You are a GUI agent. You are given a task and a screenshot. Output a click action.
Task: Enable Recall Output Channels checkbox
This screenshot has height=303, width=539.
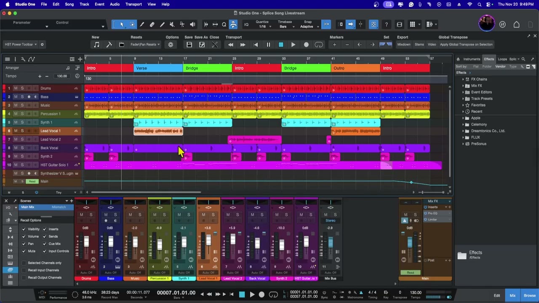(24, 277)
